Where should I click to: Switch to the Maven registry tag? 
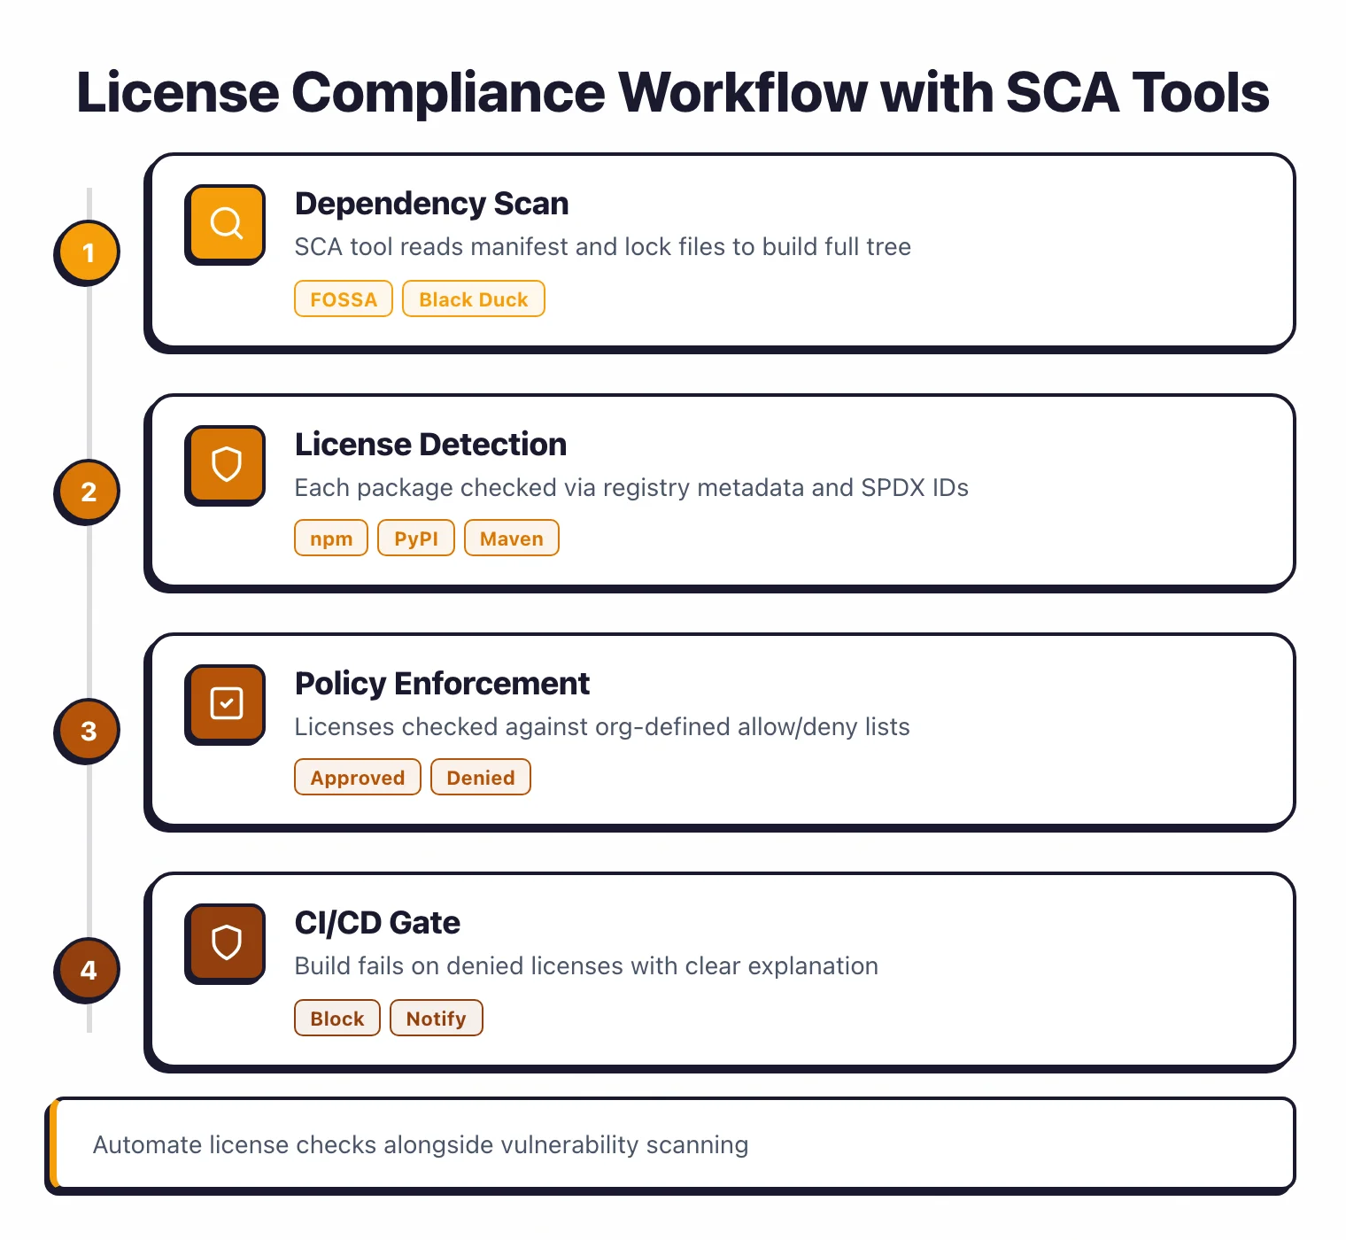pos(511,538)
